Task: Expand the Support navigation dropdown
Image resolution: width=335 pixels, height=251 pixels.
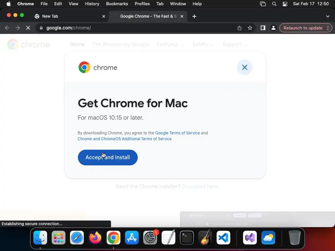Action: (235, 44)
